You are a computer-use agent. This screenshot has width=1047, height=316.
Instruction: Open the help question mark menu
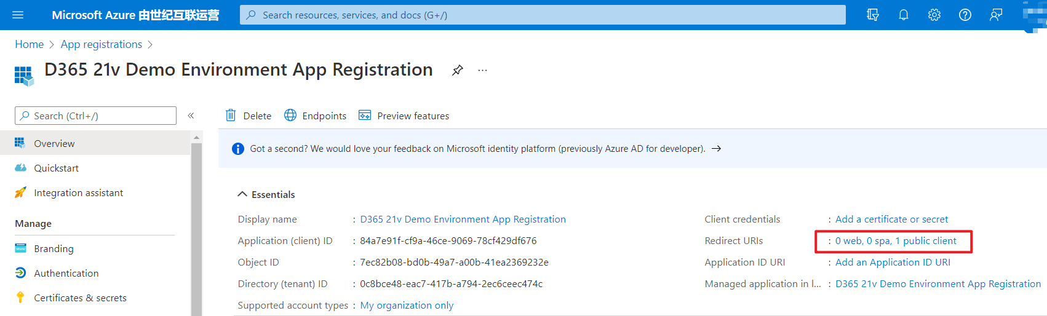(965, 15)
